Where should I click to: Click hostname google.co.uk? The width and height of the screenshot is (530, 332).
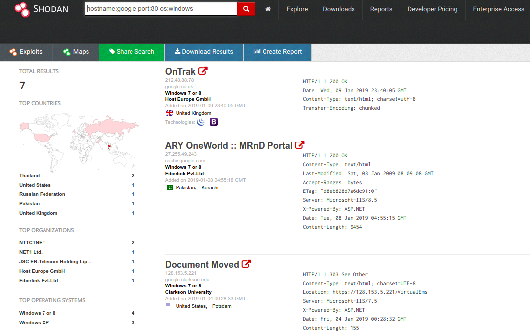179,87
